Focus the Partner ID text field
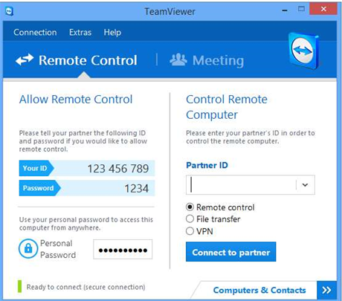This screenshot has width=342, height=301. [241, 185]
